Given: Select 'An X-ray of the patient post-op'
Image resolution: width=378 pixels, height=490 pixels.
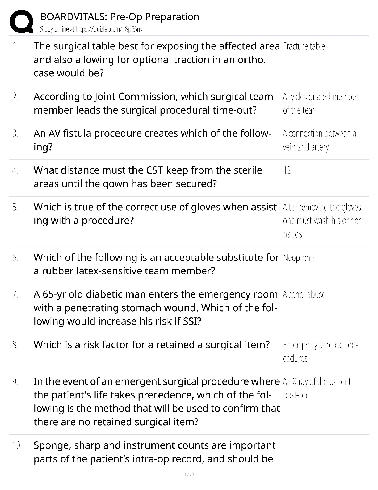Looking at the screenshot, I should (x=317, y=388).
